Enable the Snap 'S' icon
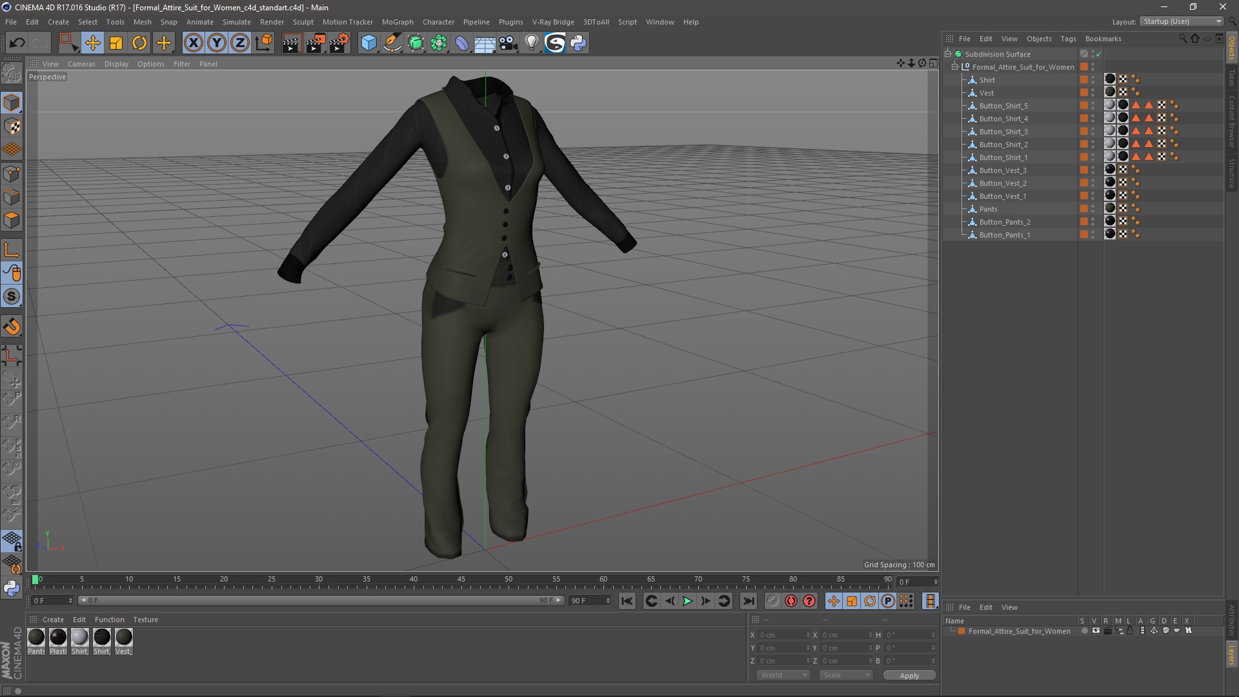Viewport: 1239px width, 697px height. (12, 297)
